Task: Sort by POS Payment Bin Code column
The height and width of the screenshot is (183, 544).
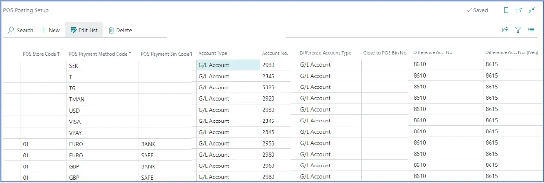Action: click(166, 54)
